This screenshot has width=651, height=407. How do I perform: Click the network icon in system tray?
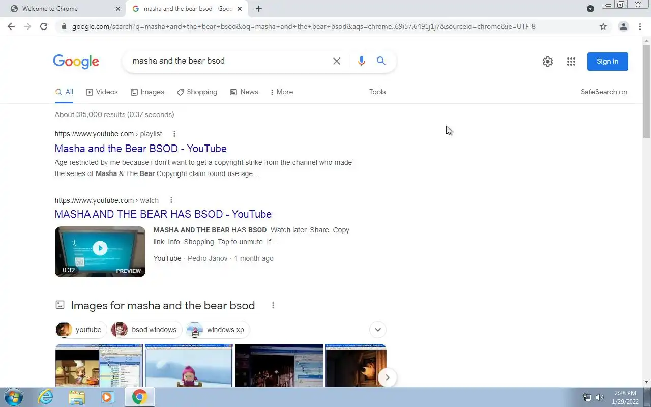click(587, 397)
